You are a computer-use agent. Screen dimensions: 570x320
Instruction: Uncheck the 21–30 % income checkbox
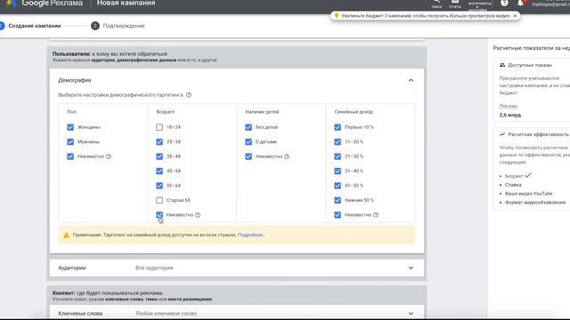(338, 156)
